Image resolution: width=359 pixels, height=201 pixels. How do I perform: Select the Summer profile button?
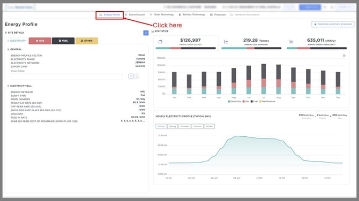184,126
